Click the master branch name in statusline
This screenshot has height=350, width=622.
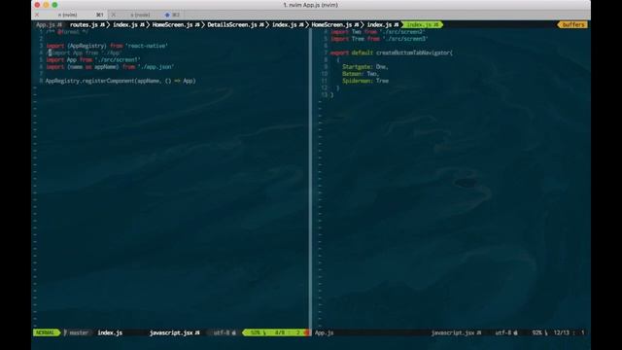pyautogui.click(x=79, y=332)
